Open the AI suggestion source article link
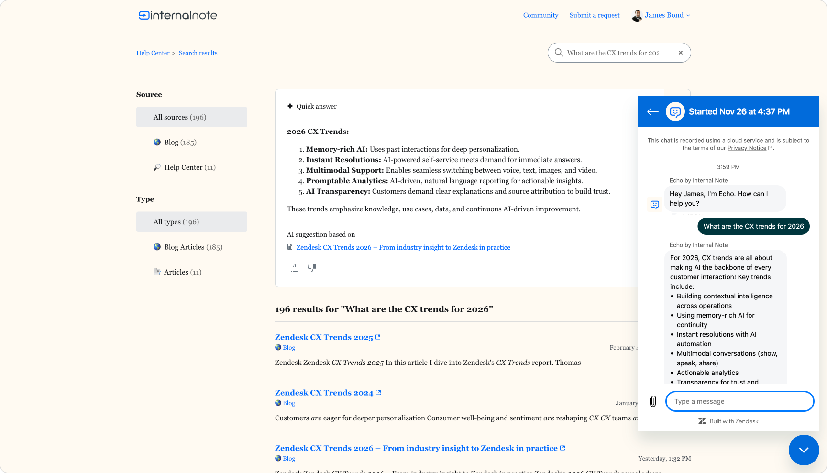The image size is (827, 473). [403, 247]
